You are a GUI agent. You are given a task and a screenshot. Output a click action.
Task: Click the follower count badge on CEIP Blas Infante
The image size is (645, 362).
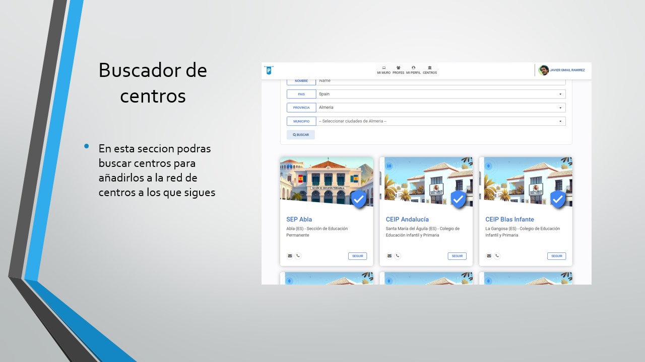point(488,166)
